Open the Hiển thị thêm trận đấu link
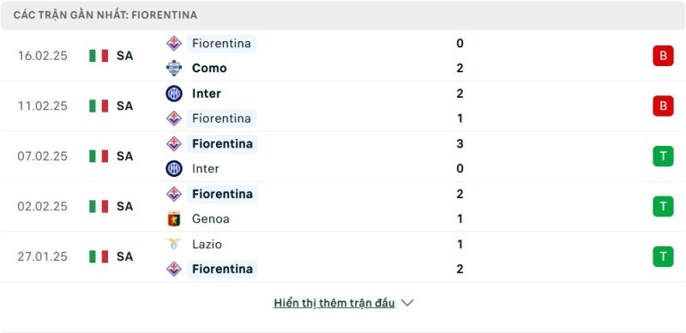This screenshot has width=686, height=333. pyautogui.click(x=334, y=303)
